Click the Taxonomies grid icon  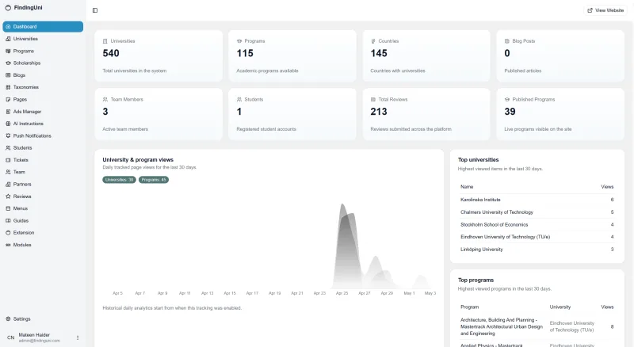[x=8, y=87]
